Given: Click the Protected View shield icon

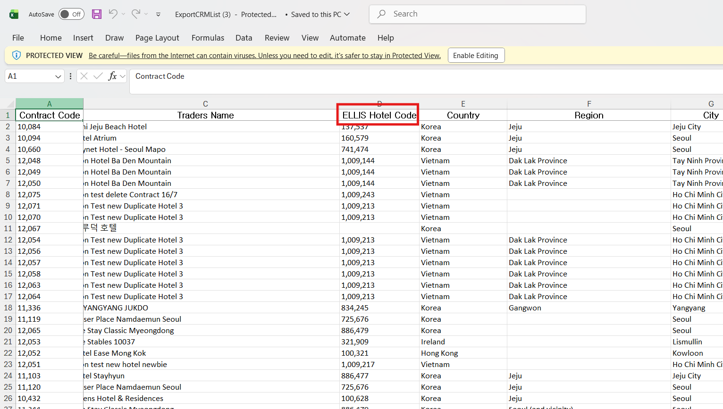Looking at the screenshot, I should [16, 55].
